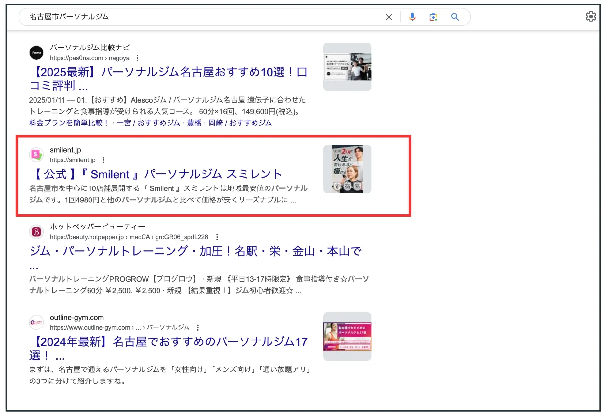
Task: Click the https://www.outline-gym.com breadcrumb URL
Action: point(119,327)
